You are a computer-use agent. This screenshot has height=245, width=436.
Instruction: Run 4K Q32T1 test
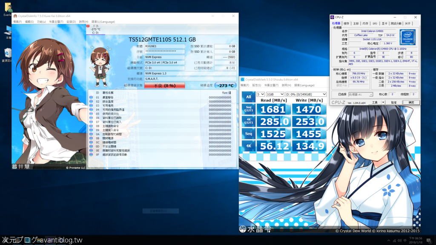click(248, 121)
